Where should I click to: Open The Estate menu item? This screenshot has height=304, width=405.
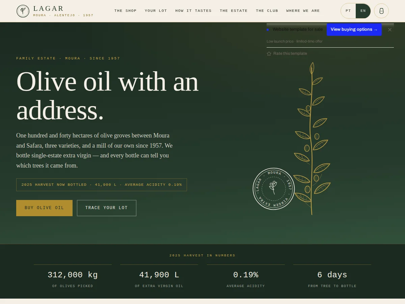tap(234, 11)
